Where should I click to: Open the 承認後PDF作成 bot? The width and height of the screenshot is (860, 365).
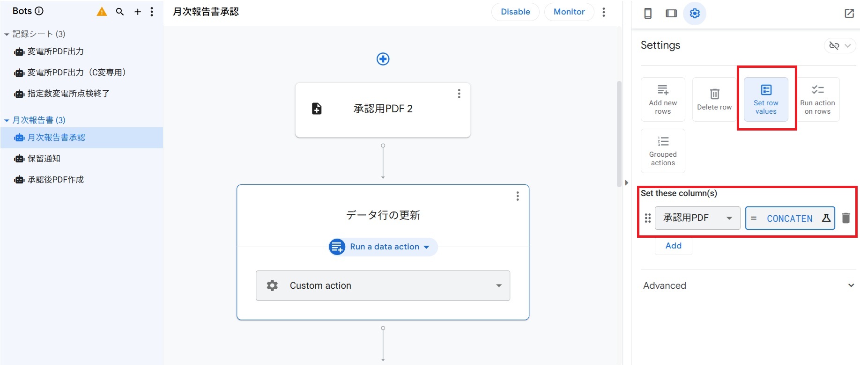(55, 180)
